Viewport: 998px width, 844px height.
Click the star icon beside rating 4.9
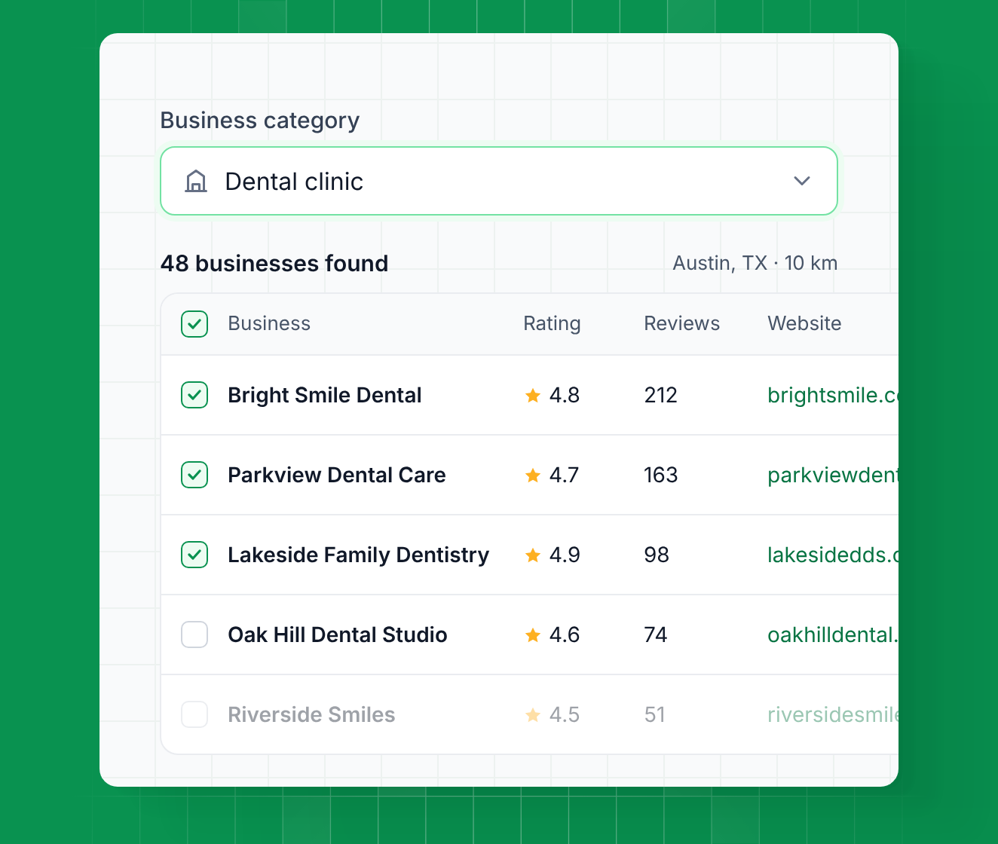click(533, 555)
